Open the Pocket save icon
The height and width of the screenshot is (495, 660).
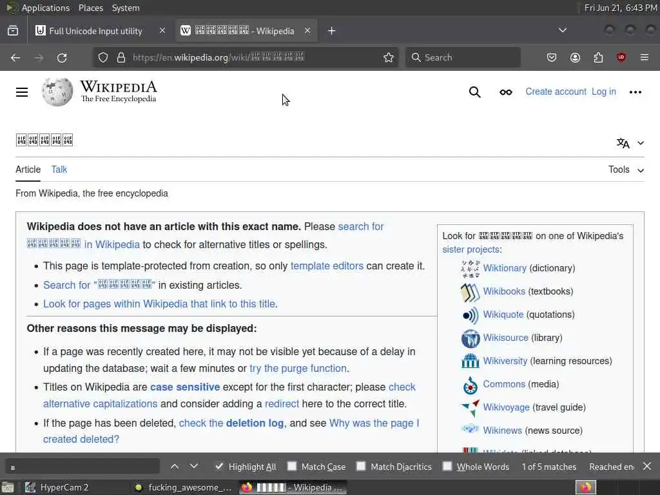[552, 57]
